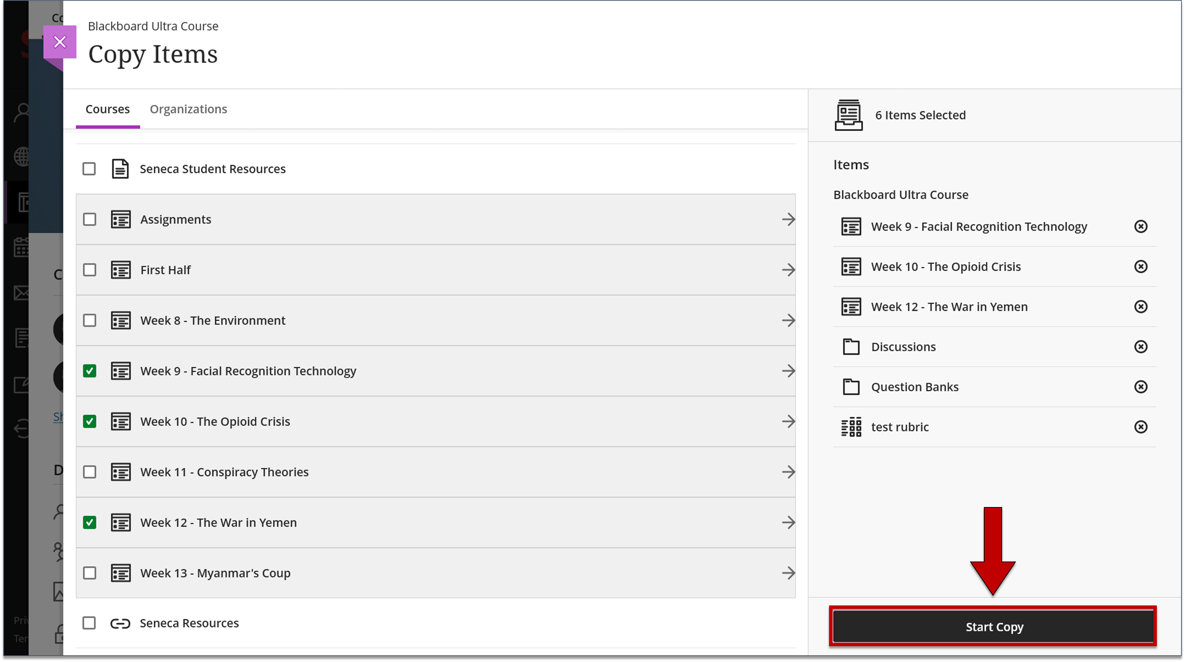
Task: Check the Week 11 Conspiracy Theories checkbox
Action: point(90,472)
